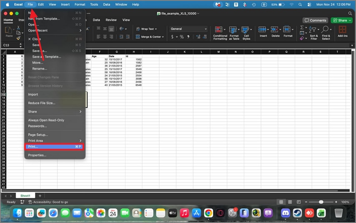Click the currency dollar format icon

click(x=172, y=37)
